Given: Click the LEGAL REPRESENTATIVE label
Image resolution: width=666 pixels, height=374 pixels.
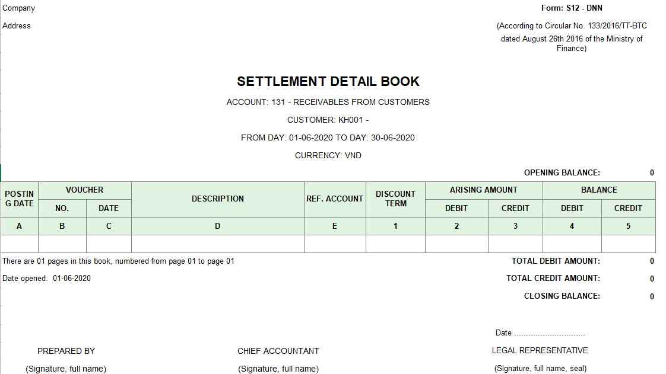Looking at the screenshot, I should [540, 350].
